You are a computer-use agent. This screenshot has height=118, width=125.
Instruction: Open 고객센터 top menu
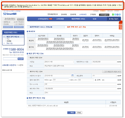click(x=93, y=14)
